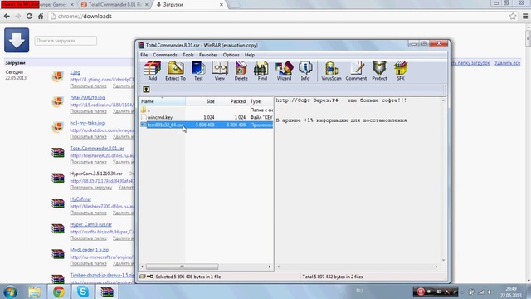Click the Comment toolbar icon
The width and height of the screenshot is (531, 299).
click(x=356, y=71)
